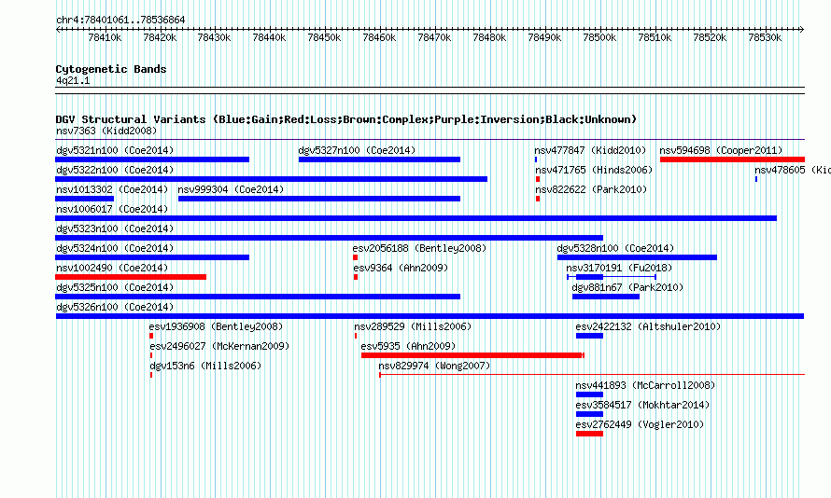The height and width of the screenshot is (498, 831).
Task: Select the nsv594698 (Cooper2011) label
Action: tap(721, 150)
